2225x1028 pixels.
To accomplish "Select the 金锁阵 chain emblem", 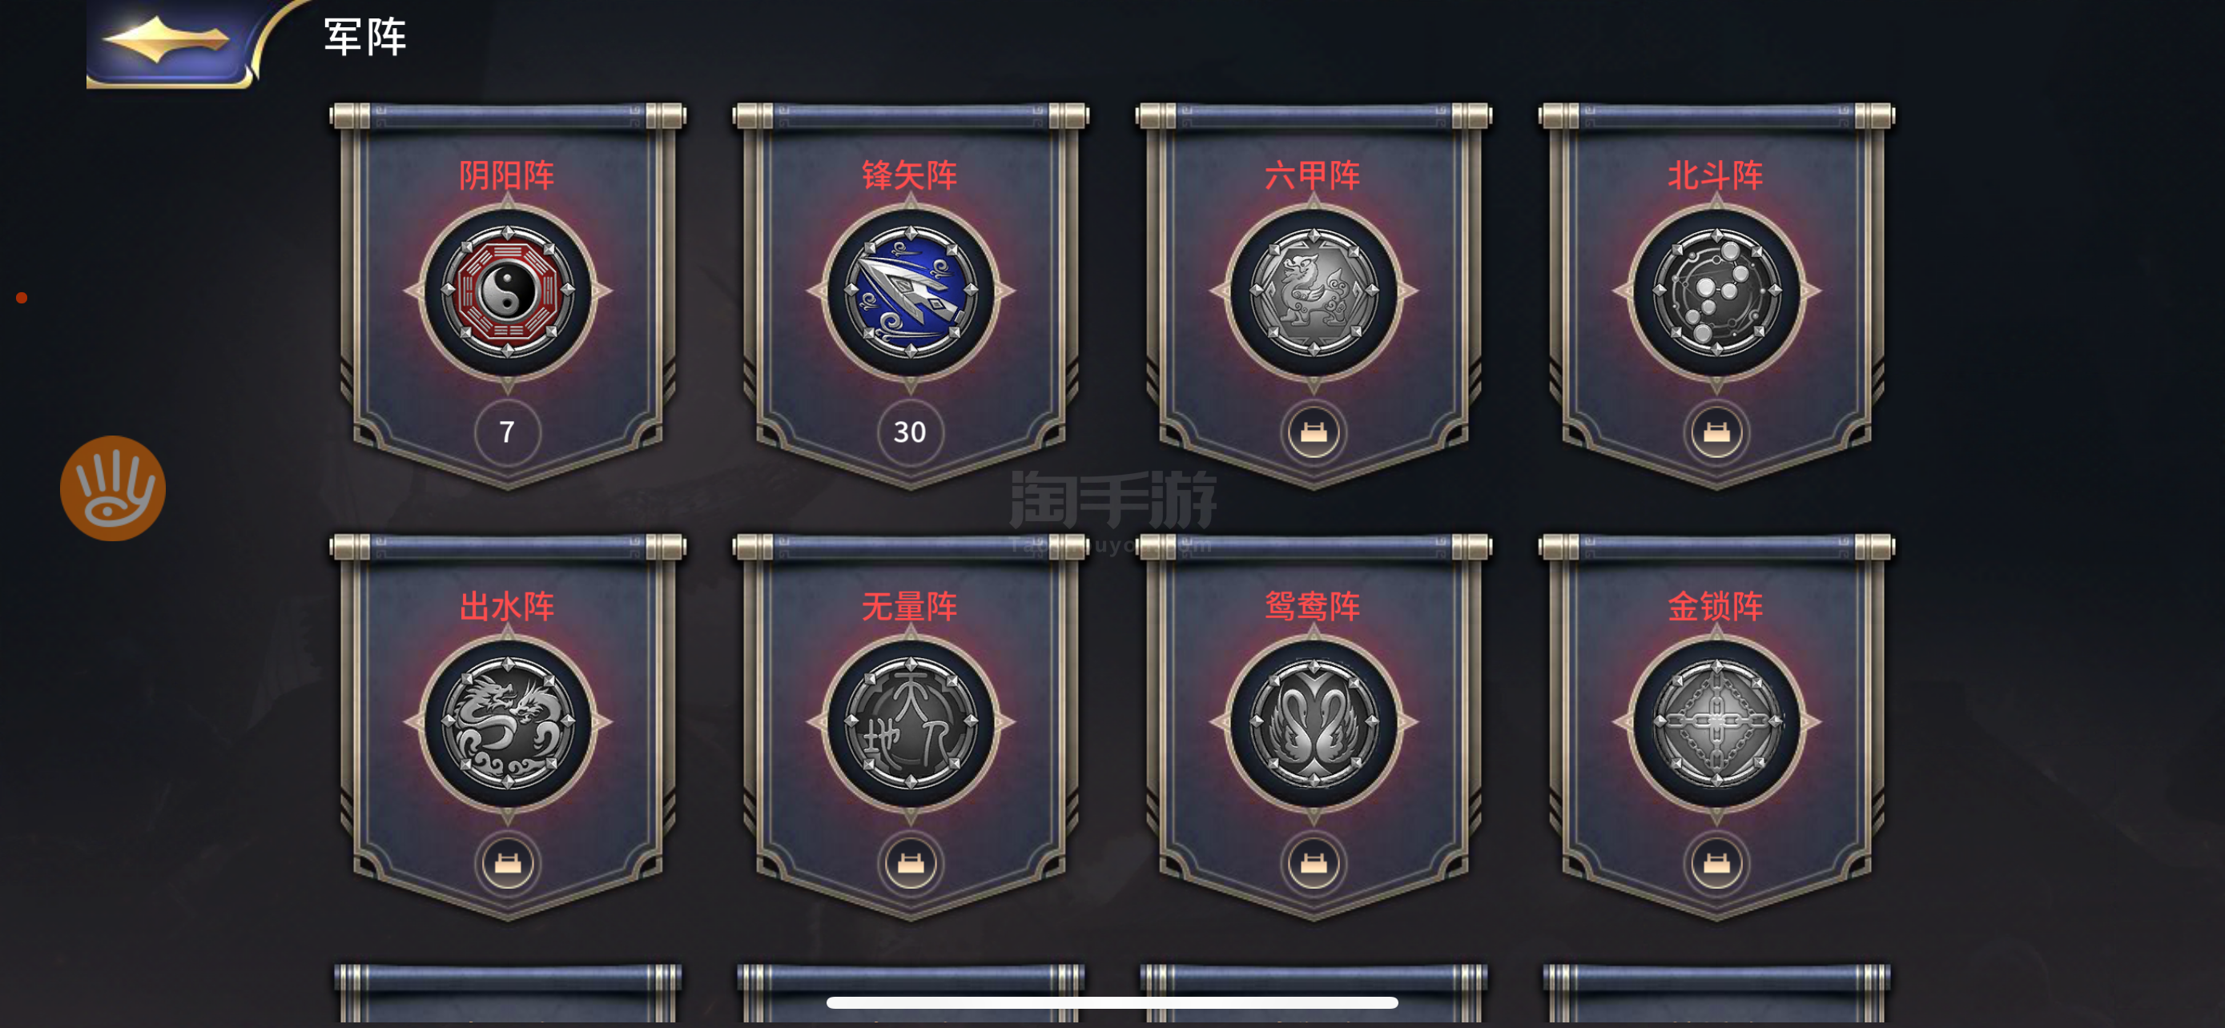I will pos(1717,721).
